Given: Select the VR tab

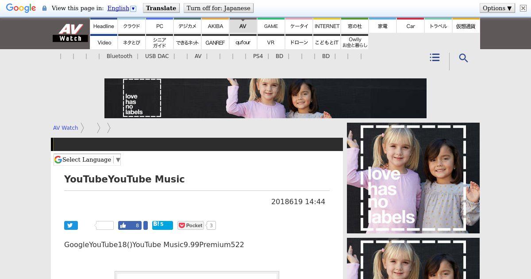Looking at the screenshot, I should pyautogui.click(x=271, y=43).
